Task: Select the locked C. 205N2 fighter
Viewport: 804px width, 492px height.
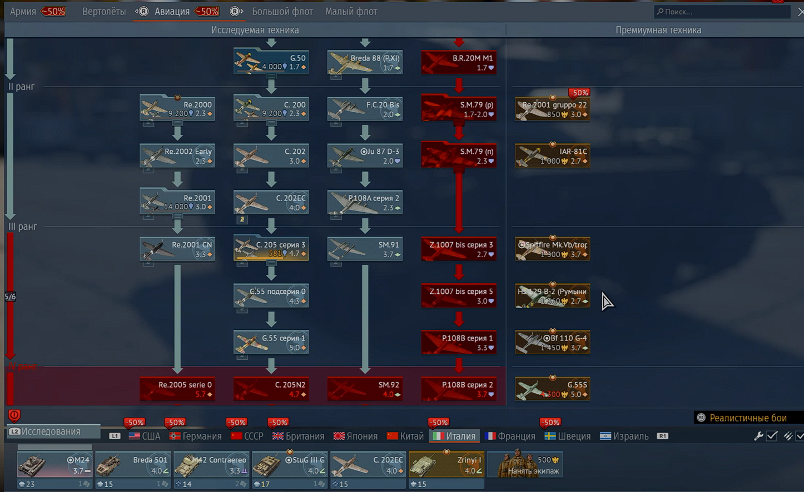Action: 271,389
